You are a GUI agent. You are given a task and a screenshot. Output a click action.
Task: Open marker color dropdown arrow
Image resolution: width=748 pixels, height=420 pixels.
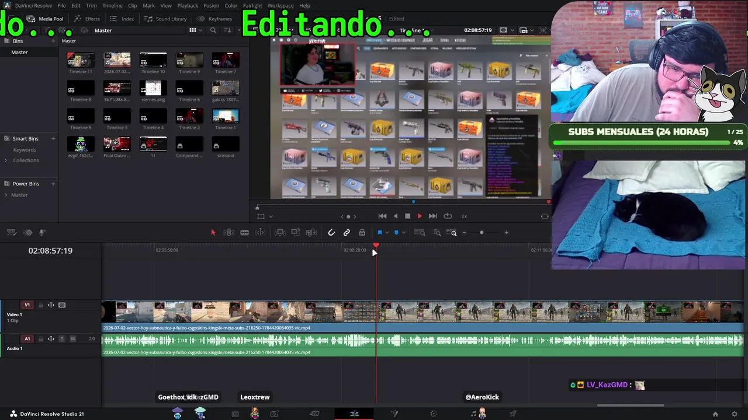(x=403, y=233)
